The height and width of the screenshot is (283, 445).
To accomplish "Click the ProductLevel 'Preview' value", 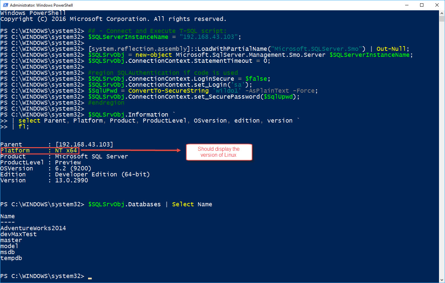I will tap(68, 162).
